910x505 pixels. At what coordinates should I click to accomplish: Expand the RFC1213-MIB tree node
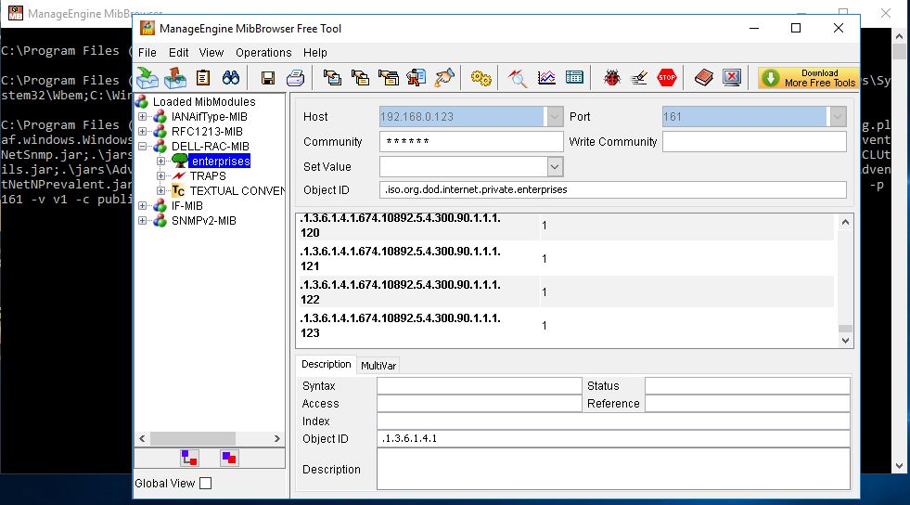[142, 132]
